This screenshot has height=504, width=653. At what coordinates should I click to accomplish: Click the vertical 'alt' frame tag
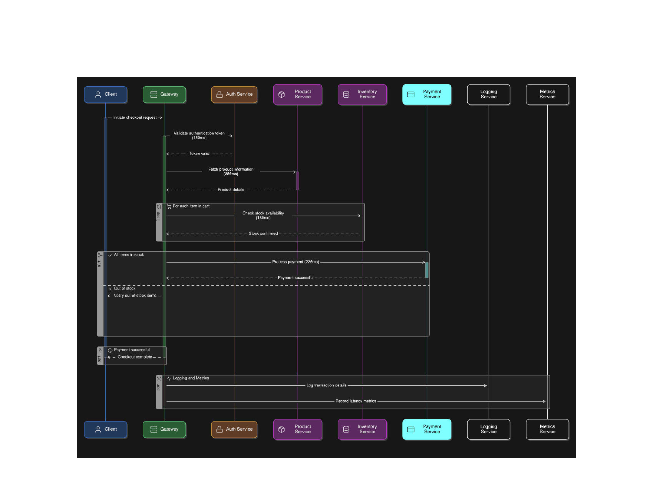[99, 264]
